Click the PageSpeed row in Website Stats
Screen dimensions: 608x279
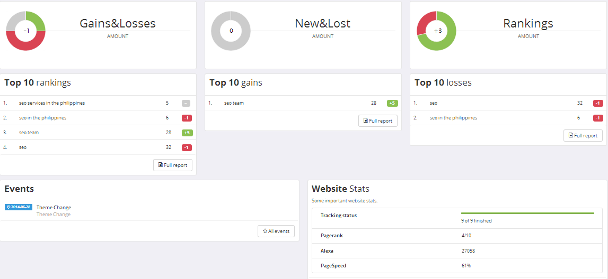click(x=333, y=265)
